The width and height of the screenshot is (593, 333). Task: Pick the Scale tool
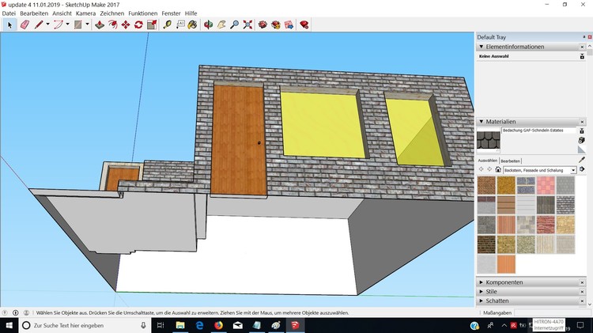tap(152, 25)
